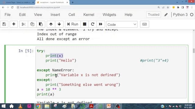The height and width of the screenshot is (109, 195).
Task: Go back in the browser
Action: (3, 7)
